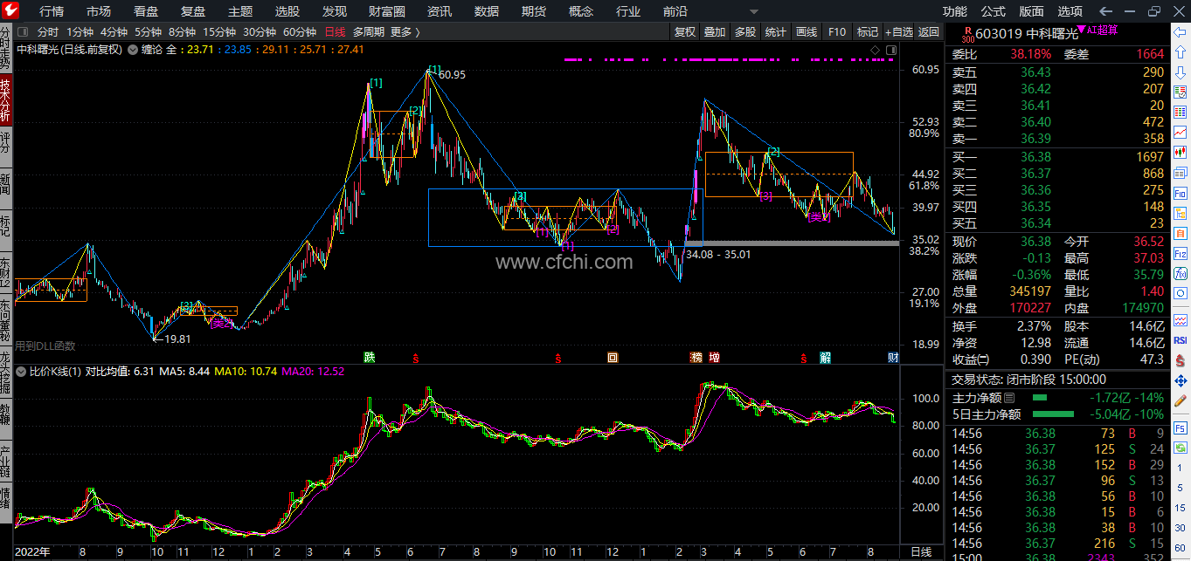The height and width of the screenshot is (561, 1191).
Task: Open the 技术分析 vertical tab
Action: (x=6, y=100)
